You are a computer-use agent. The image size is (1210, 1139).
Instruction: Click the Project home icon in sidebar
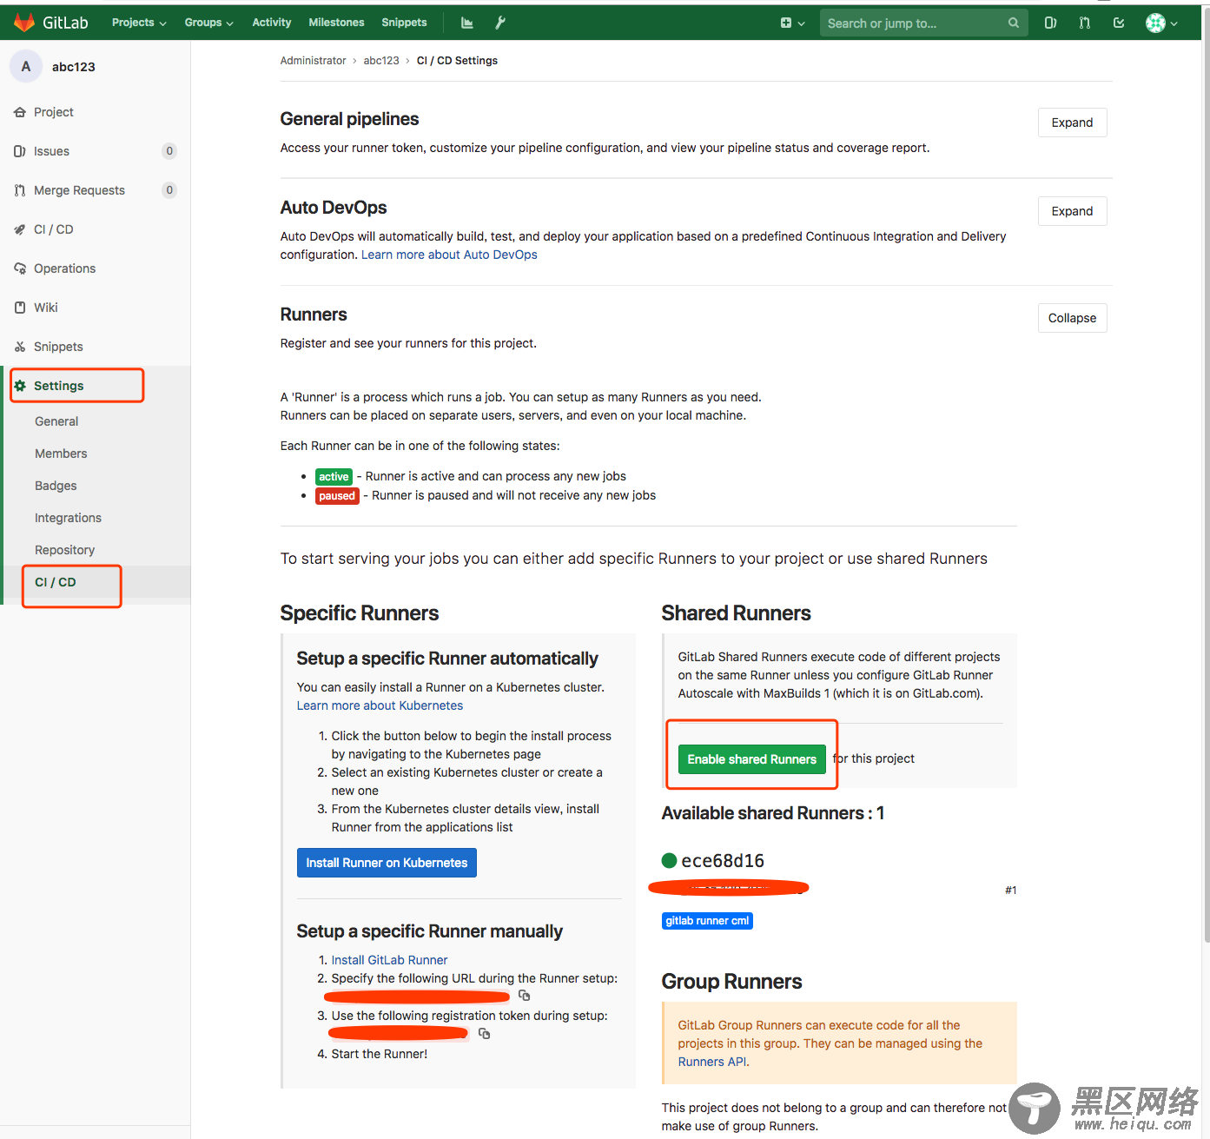coord(20,112)
